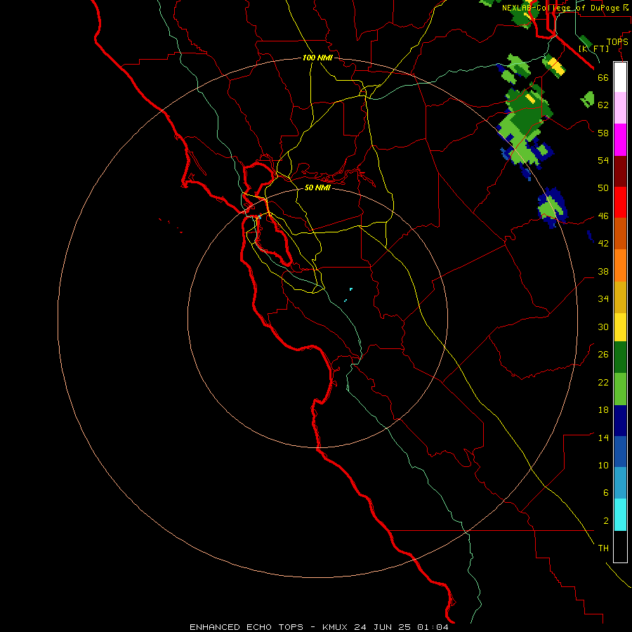Click the "01:04" timestamp text
This screenshot has height=632, width=632.
(x=433, y=627)
